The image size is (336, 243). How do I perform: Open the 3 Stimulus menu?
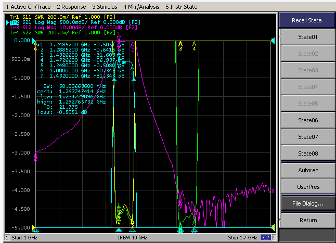(105, 7)
